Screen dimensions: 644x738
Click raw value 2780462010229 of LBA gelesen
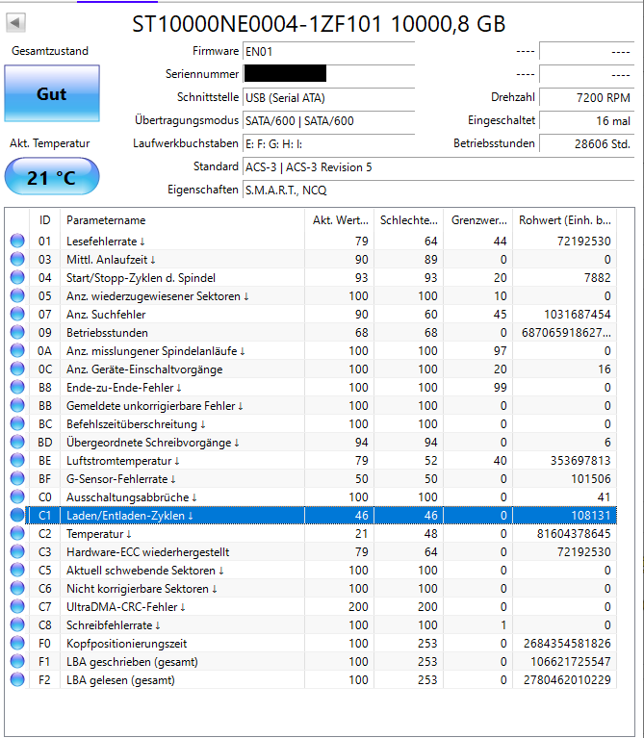pyautogui.click(x=567, y=679)
